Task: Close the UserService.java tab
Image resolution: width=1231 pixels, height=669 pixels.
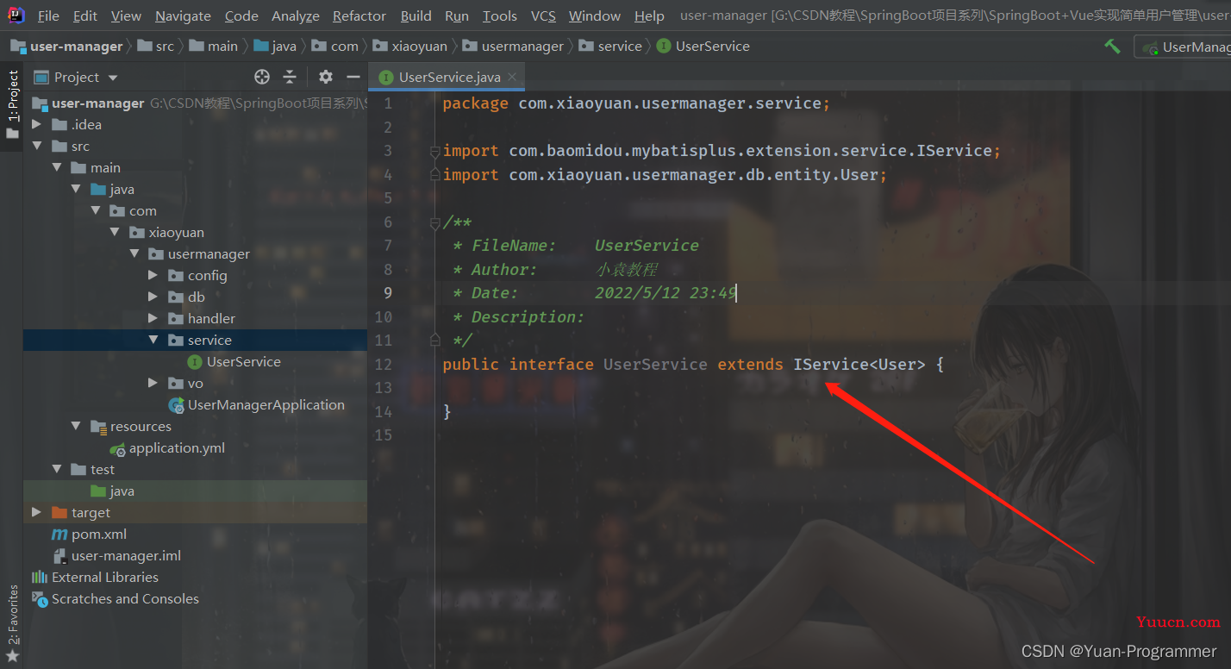Action: (512, 77)
